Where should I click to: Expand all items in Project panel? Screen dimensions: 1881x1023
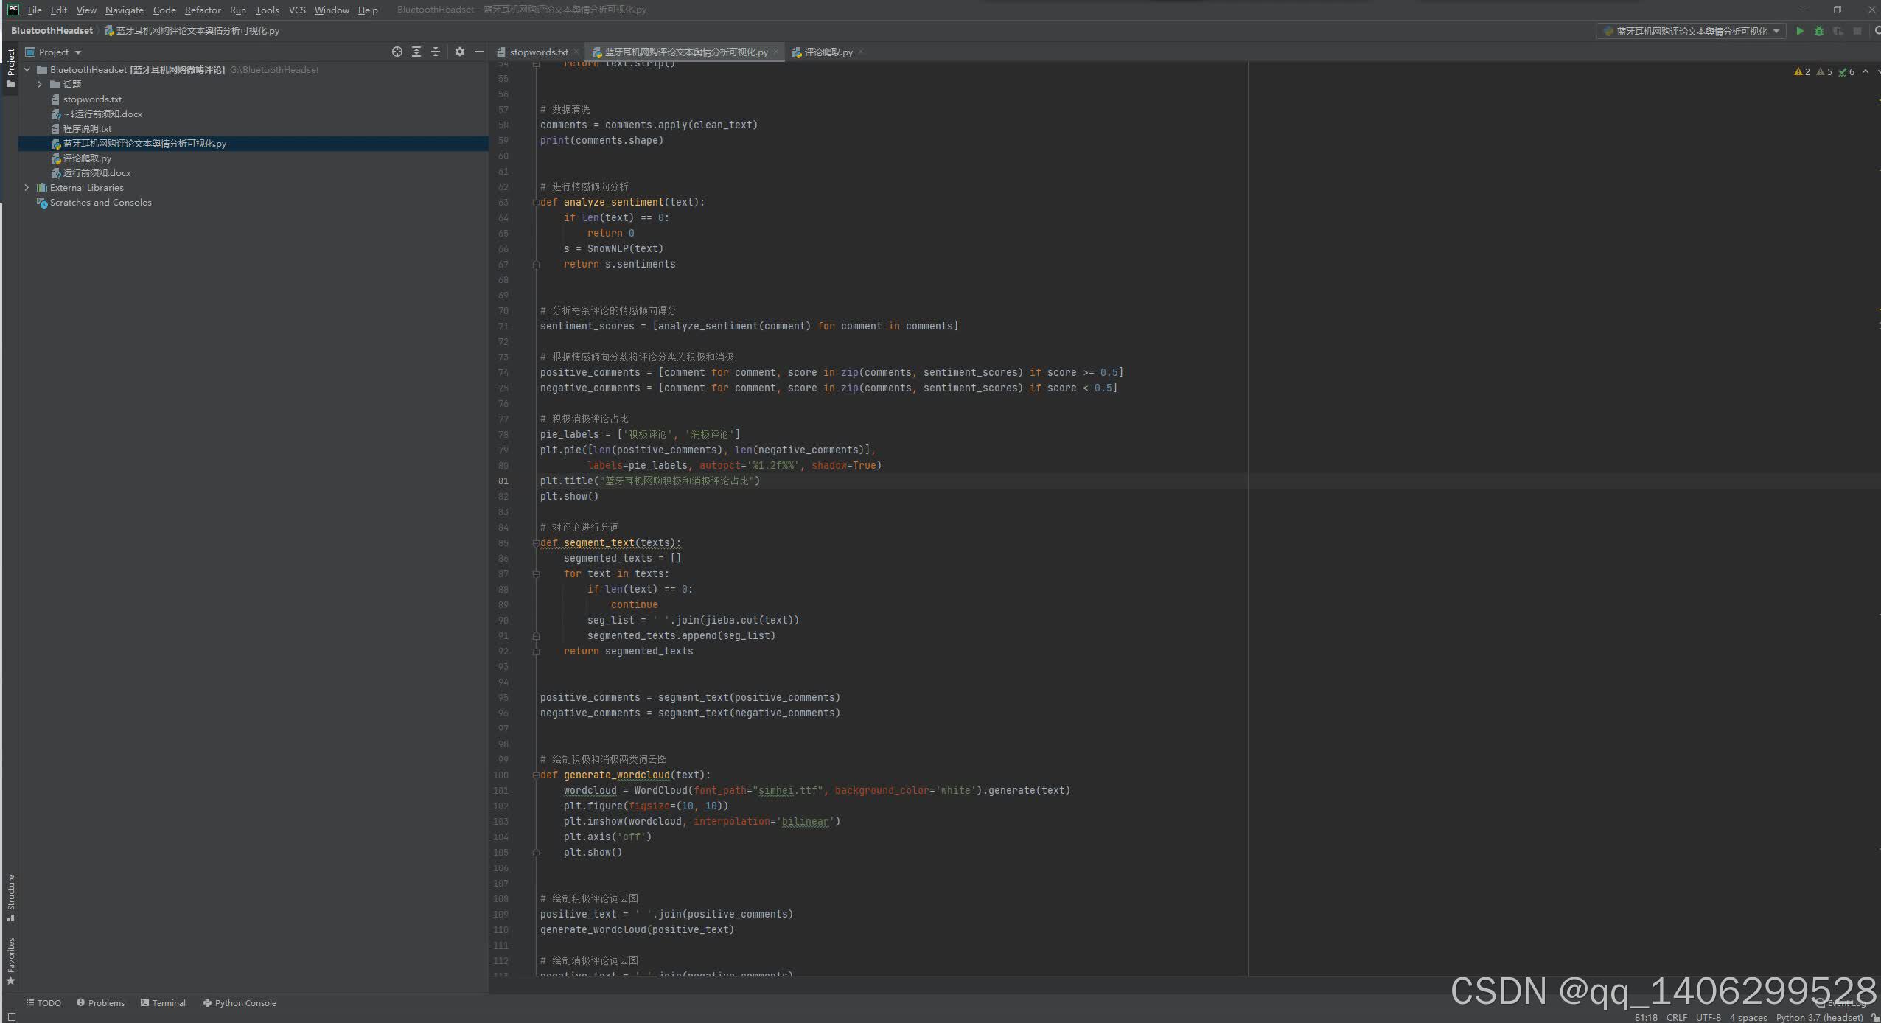tap(416, 52)
